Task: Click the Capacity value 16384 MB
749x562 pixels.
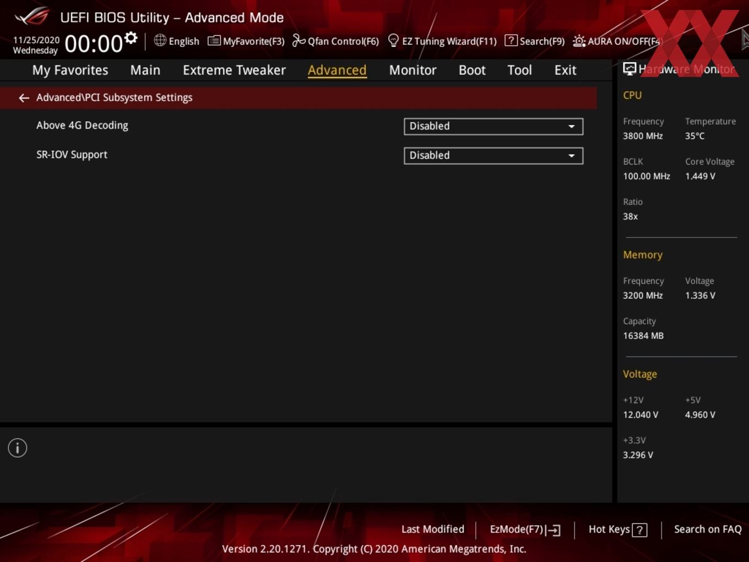Action: pos(643,336)
